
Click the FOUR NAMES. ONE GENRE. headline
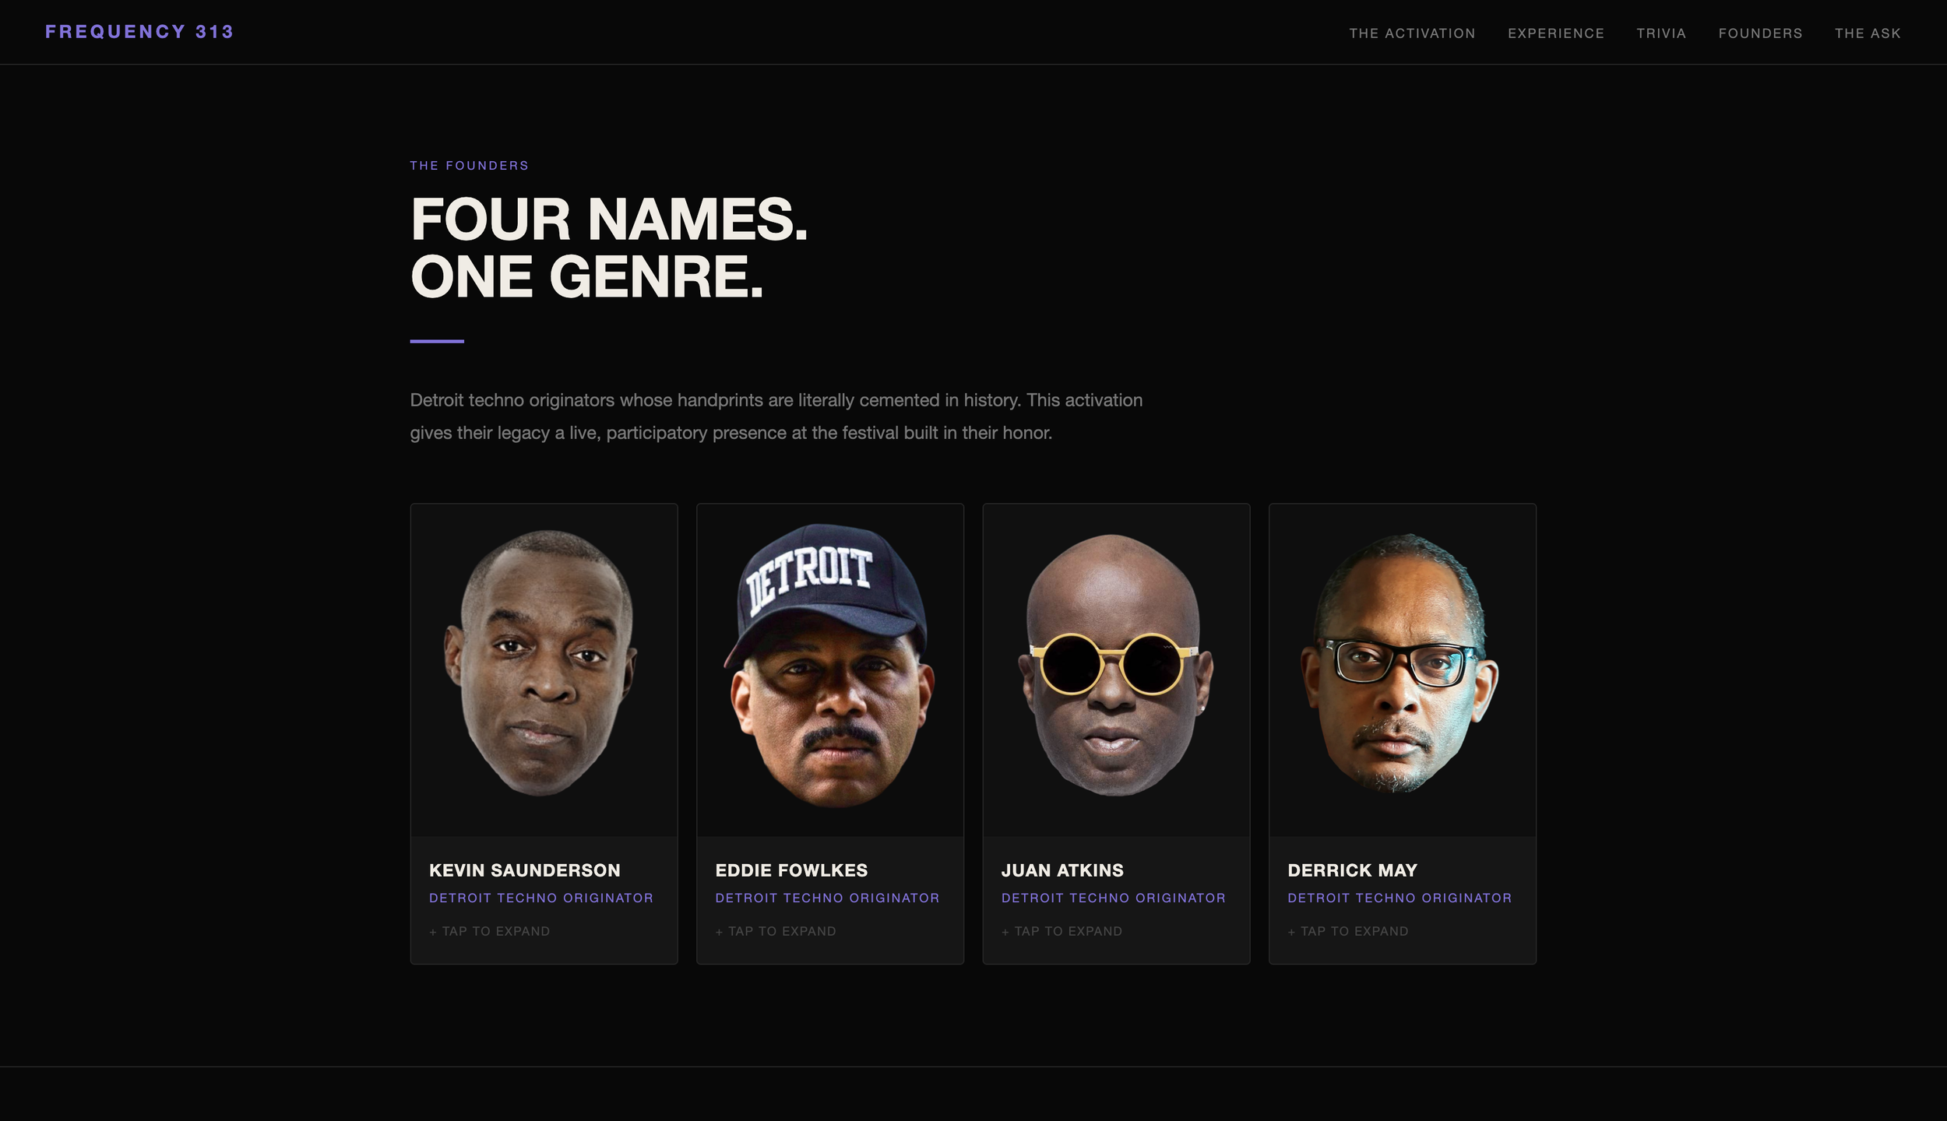click(x=609, y=248)
